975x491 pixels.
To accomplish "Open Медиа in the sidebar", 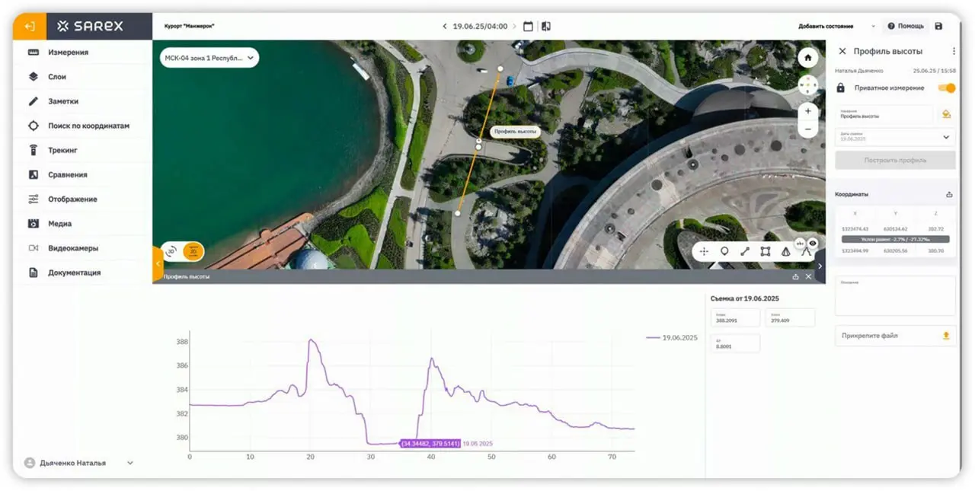I will click(82, 224).
